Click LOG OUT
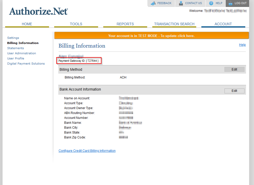Image resolution: width=254 pixels, height=185 pixels. [x=241, y=3]
